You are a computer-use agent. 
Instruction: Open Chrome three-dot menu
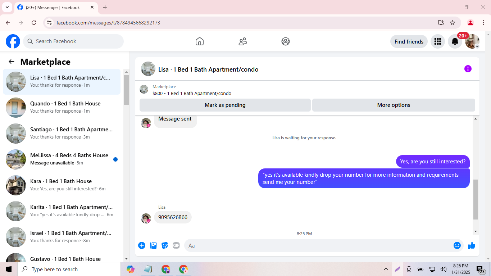[x=483, y=23]
